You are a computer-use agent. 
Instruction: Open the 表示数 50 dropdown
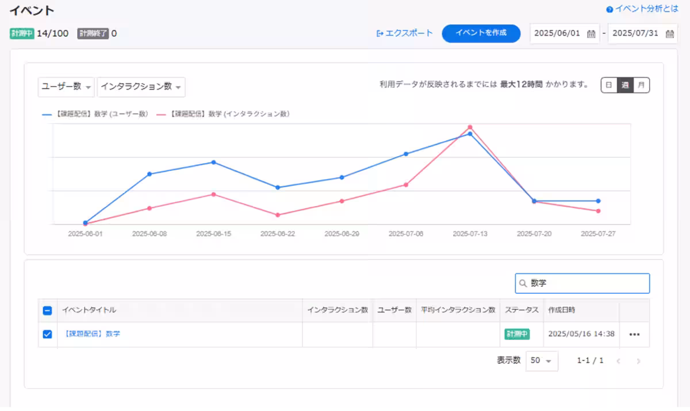(542, 361)
